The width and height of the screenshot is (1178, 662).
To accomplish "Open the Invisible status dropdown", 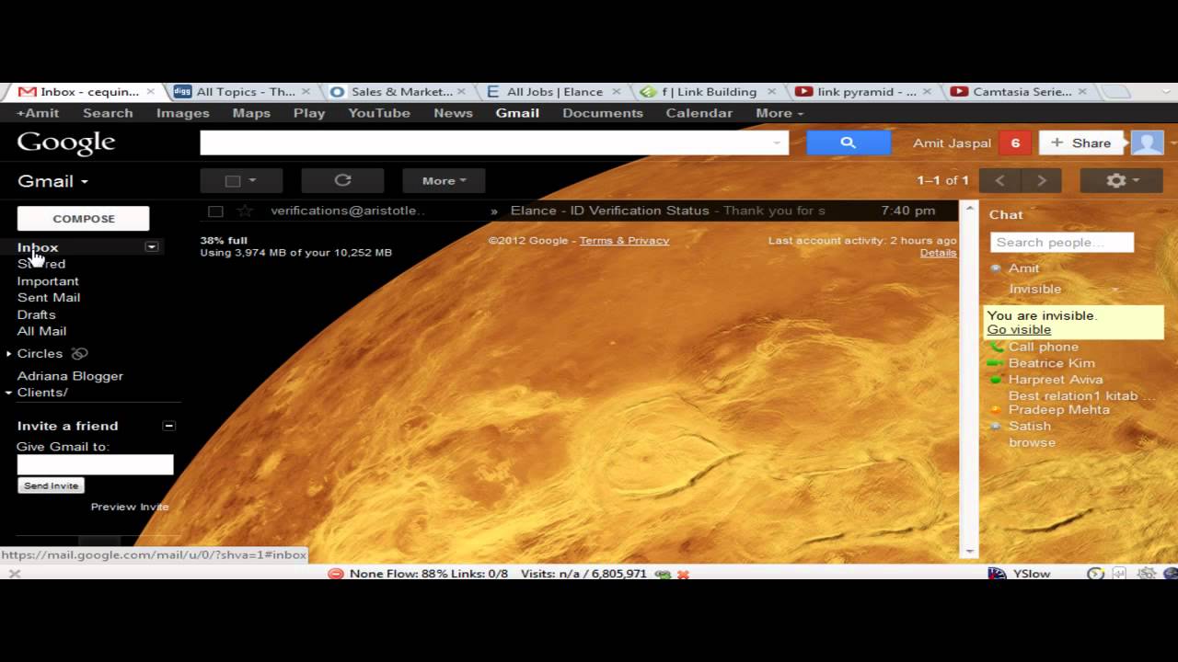I will [x=1114, y=290].
